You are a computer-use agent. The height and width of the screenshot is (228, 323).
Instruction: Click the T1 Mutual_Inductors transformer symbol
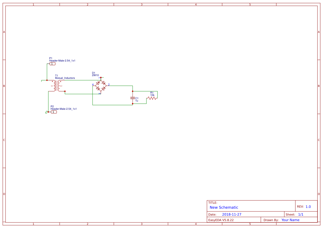(x=57, y=86)
